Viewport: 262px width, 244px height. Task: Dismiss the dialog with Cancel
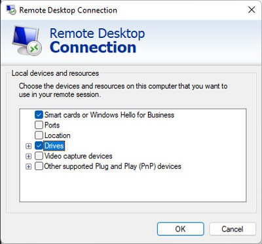233,229
